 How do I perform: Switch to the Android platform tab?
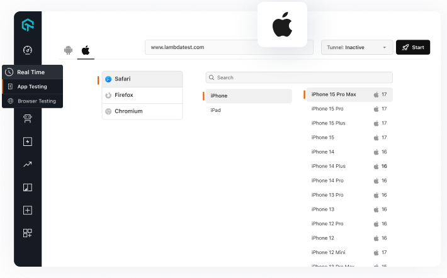pos(68,50)
